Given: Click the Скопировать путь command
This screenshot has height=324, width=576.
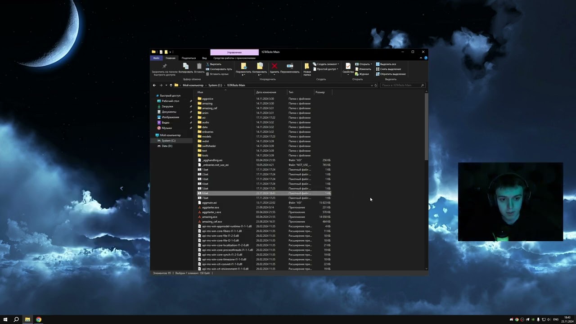Looking at the screenshot, I should (219, 69).
